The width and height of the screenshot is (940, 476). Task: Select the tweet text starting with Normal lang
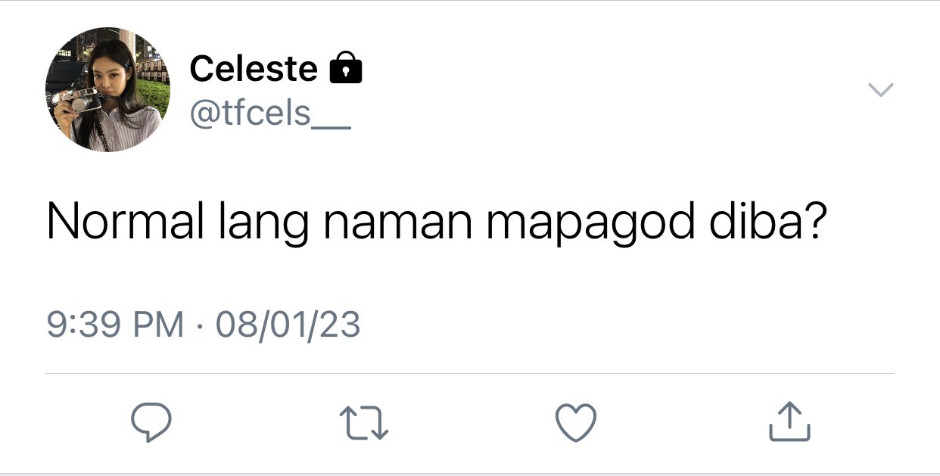click(x=436, y=222)
